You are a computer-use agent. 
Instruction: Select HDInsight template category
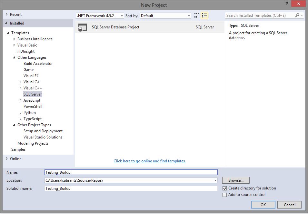pos(26,51)
